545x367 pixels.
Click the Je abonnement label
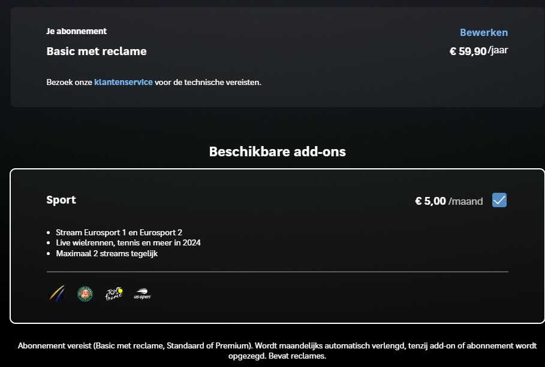tap(76, 31)
